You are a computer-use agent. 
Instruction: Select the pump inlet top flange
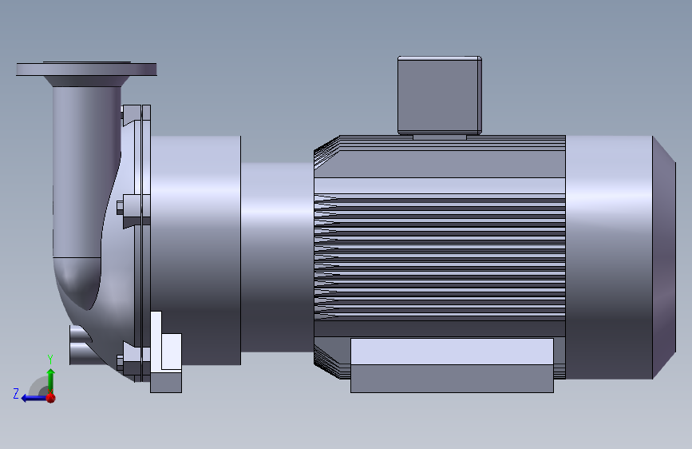[x=86, y=69]
